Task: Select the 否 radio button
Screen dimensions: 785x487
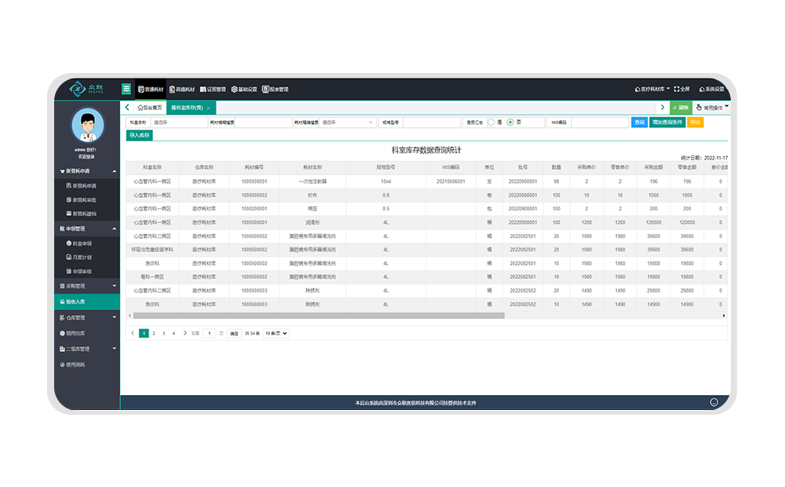Action: (510, 123)
